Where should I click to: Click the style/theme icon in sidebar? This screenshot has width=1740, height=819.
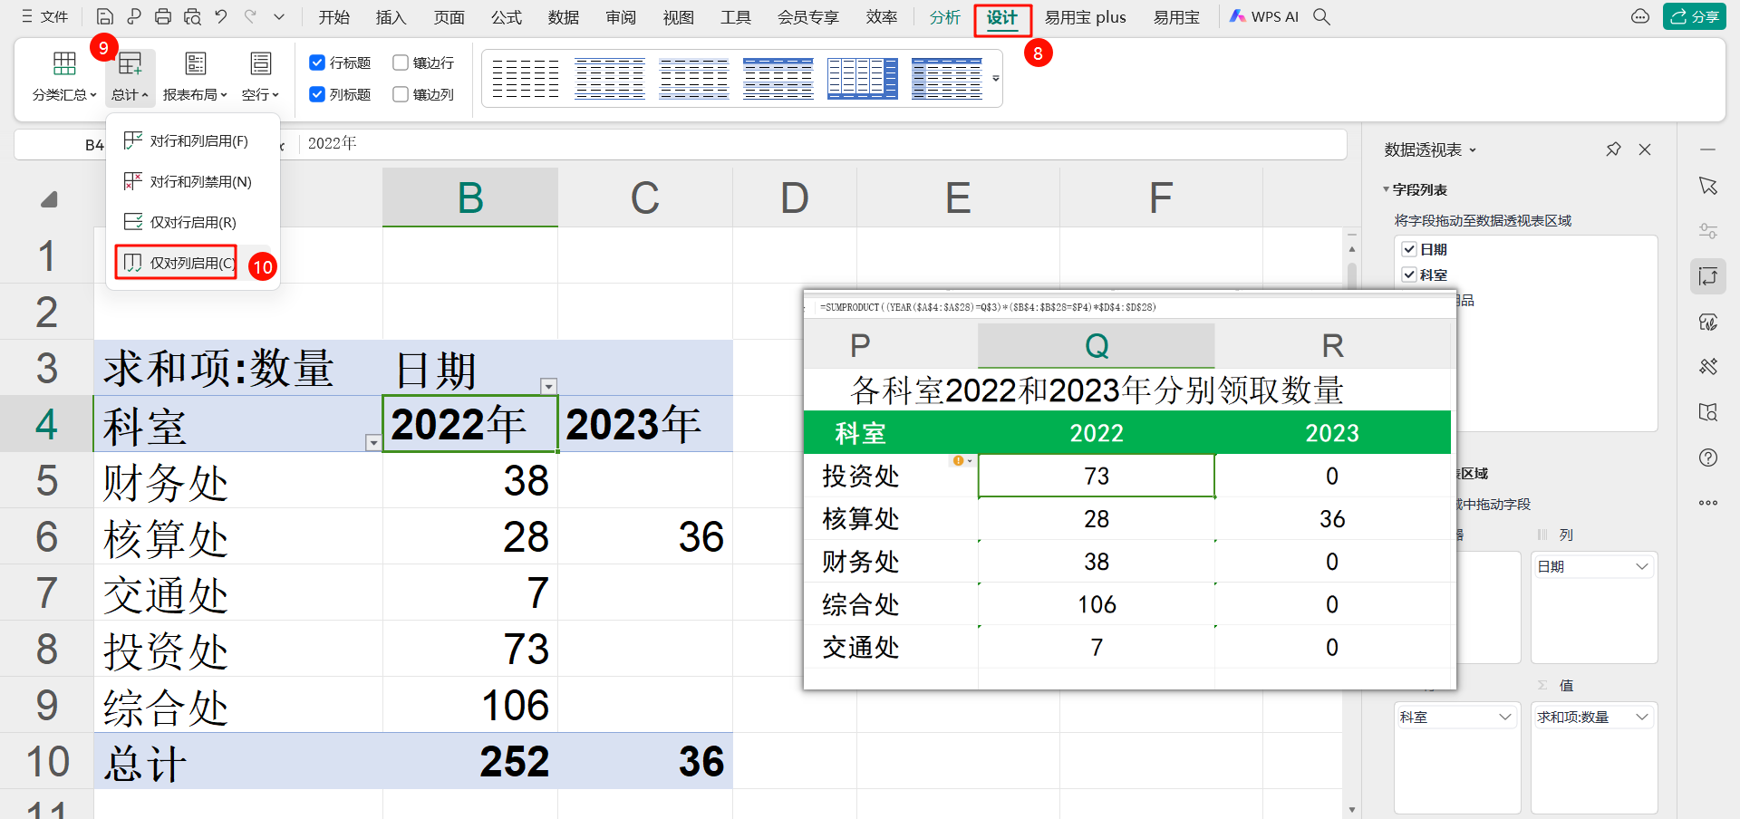(x=1708, y=322)
